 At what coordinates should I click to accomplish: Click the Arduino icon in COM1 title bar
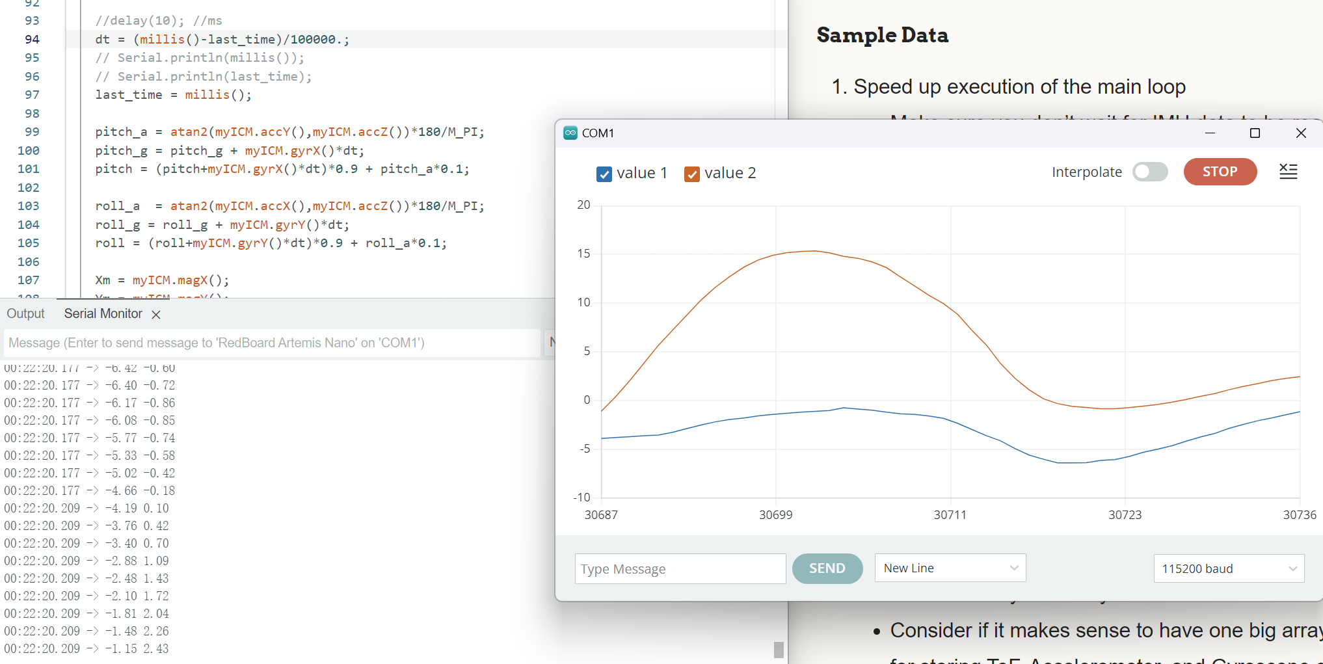click(x=570, y=133)
